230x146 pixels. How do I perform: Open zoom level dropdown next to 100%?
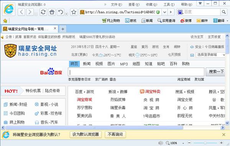click(183, 143)
